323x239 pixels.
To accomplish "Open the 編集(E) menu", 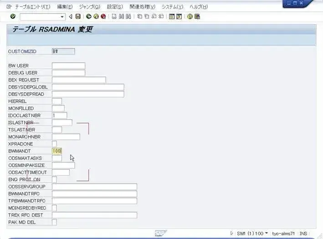I will click(65, 7).
